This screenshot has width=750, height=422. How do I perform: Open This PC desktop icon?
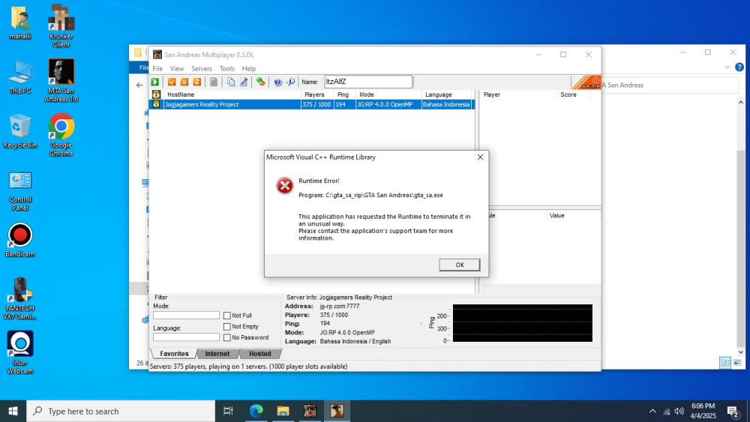tap(20, 77)
